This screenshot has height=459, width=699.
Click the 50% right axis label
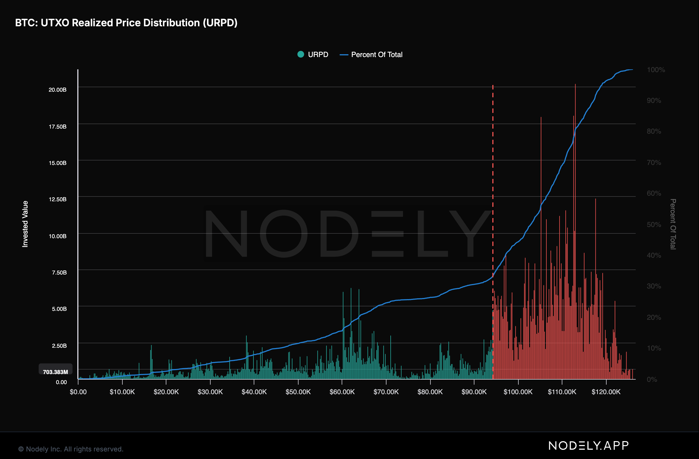654,224
